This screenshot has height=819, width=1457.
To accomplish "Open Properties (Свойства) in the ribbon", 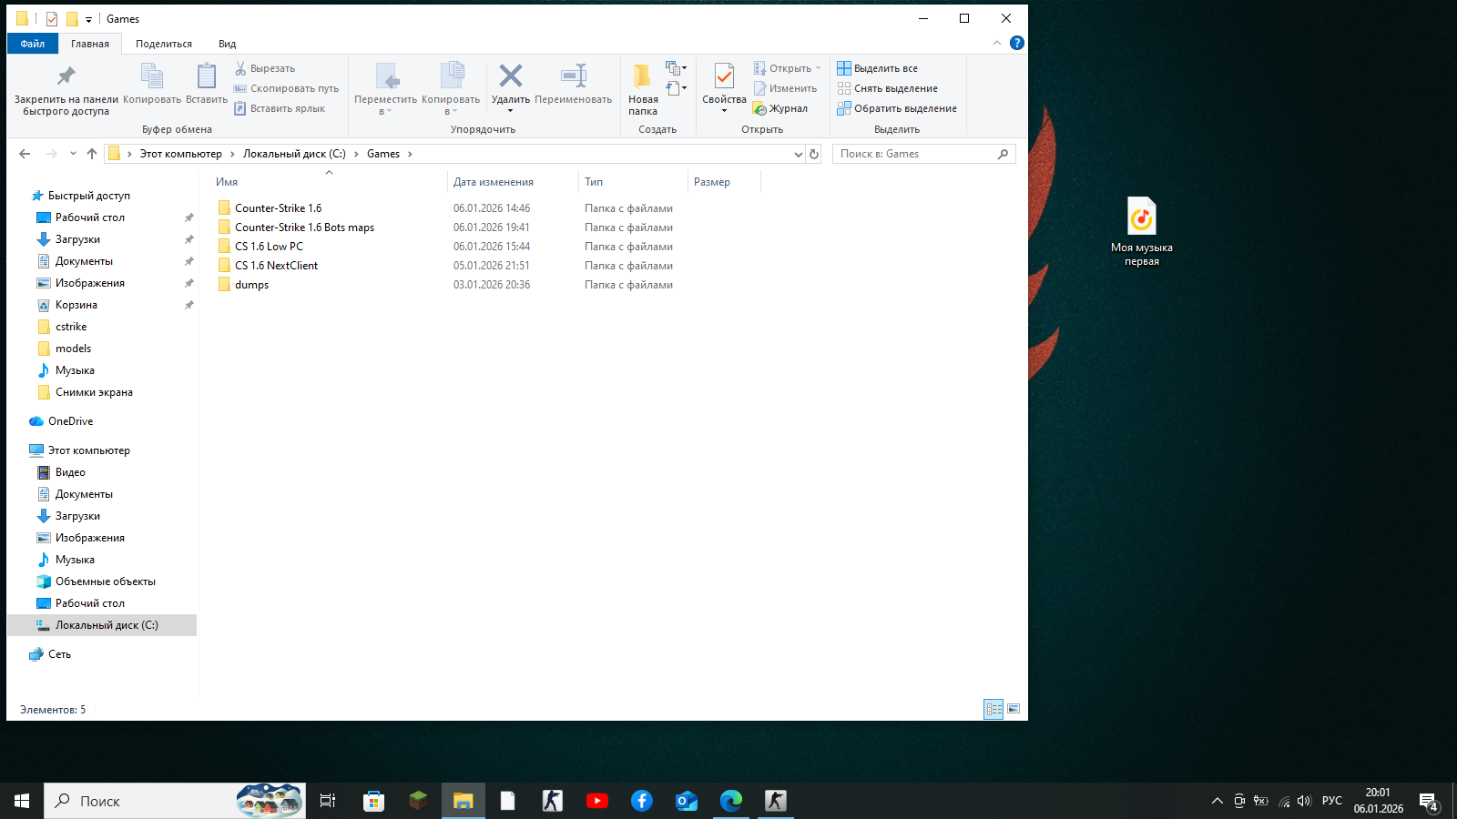I will tap(724, 77).
